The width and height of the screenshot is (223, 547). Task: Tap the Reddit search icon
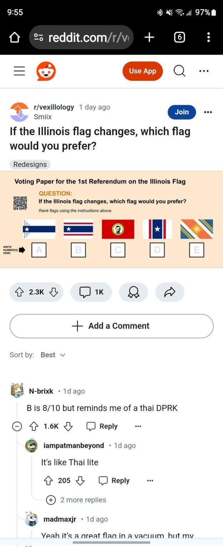point(180,71)
